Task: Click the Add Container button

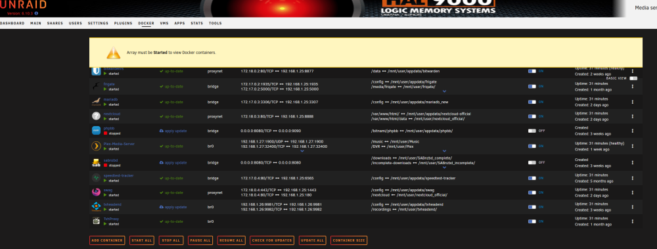Action: [x=107, y=240]
